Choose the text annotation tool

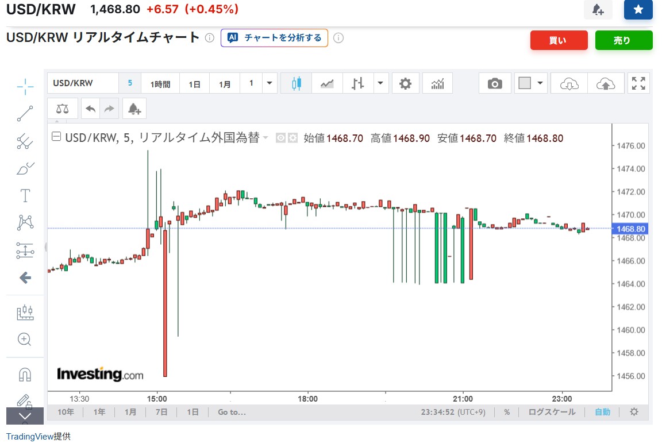pos(25,195)
